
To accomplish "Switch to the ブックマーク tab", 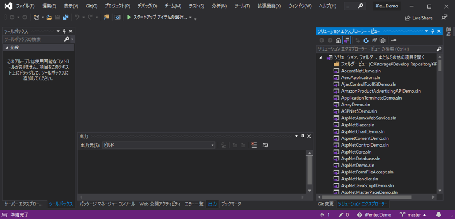I will pyautogui.click(x=231, y=204).
